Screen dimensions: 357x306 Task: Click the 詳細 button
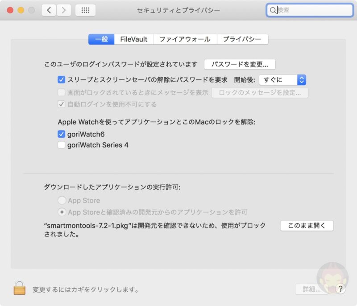click(311, 289)
